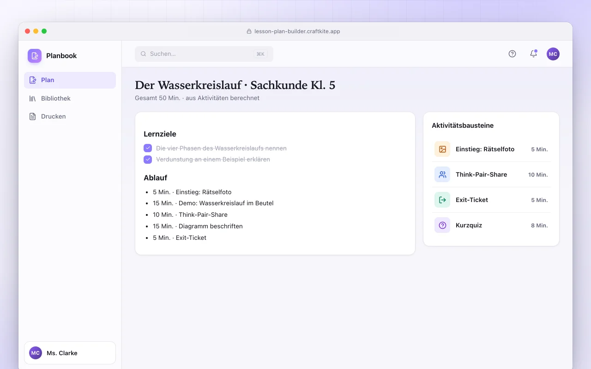The image size is (591, 369).
Task: Select the Kurzquiz activity block label
Action: tap(469, 226)
